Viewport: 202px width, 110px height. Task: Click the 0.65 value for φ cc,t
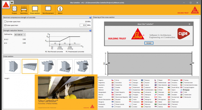24,39
